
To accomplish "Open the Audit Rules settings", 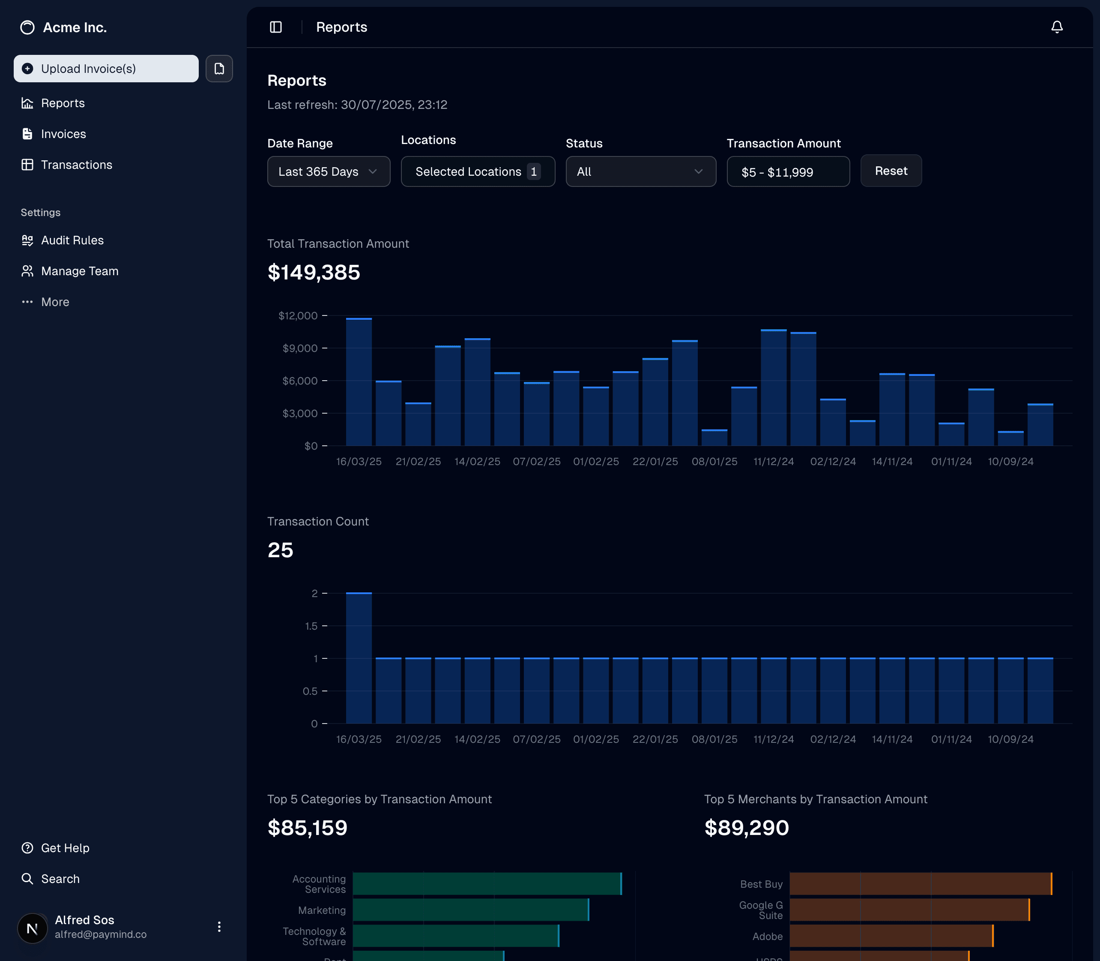I will click(x=72, y=240).
